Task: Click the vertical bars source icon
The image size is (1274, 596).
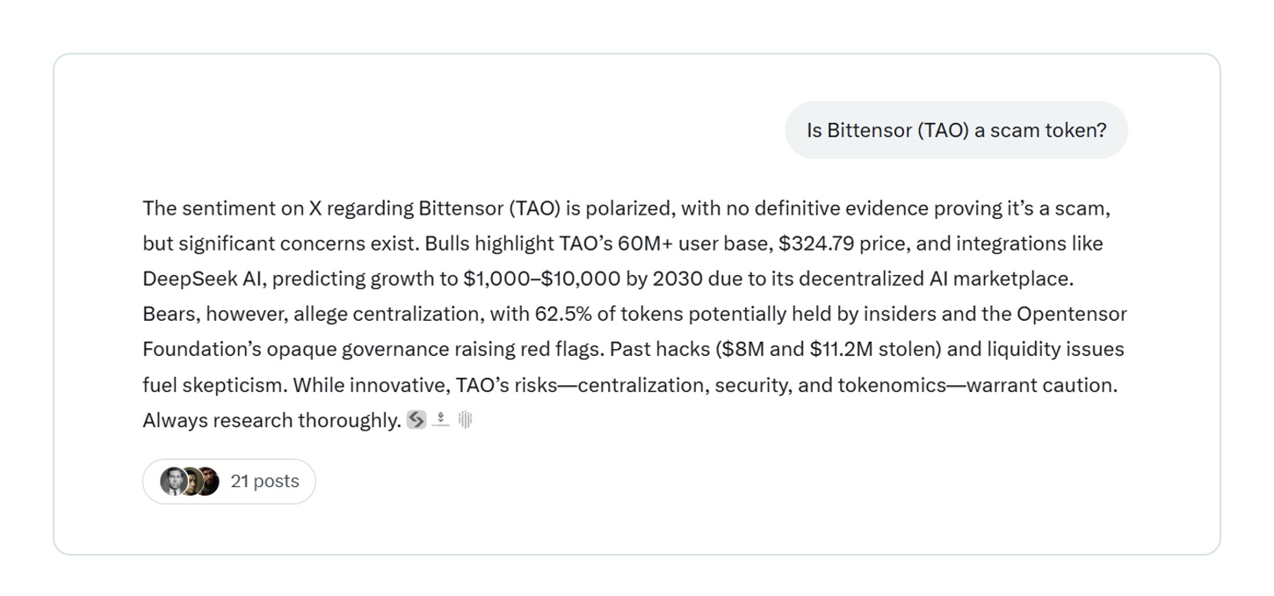Action: tap(465, 420)
